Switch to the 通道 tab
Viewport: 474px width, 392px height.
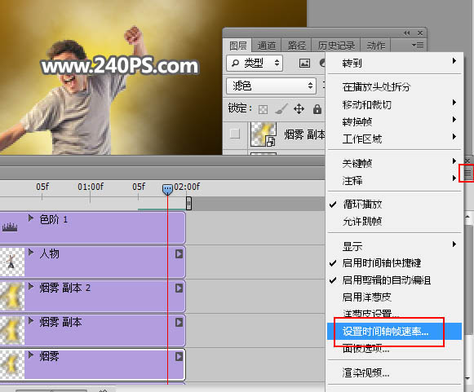(266, 46)
